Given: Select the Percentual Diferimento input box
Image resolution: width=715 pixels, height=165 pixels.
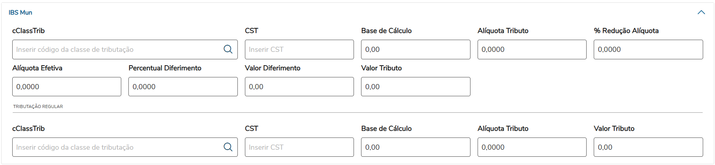Looking at the screenshot, I should click(183, 86).
